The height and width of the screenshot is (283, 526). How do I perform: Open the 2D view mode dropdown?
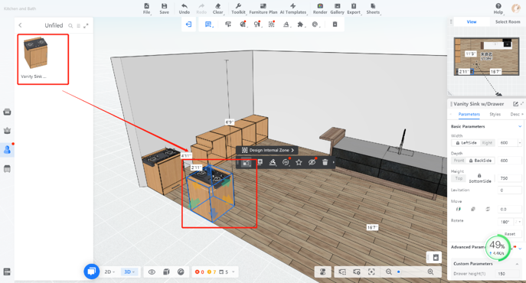109,272
